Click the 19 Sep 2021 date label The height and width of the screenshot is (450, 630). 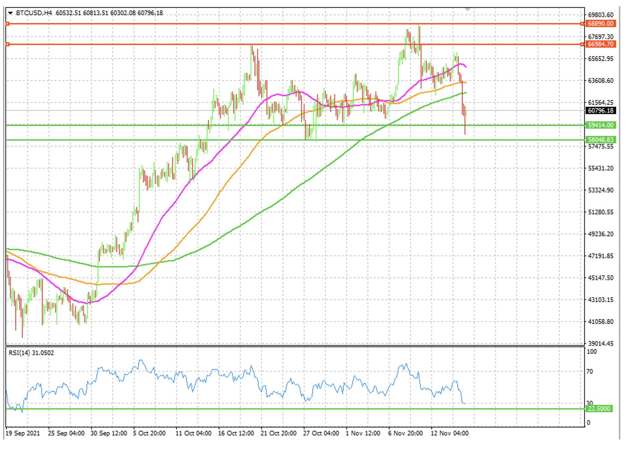(23, 433)
